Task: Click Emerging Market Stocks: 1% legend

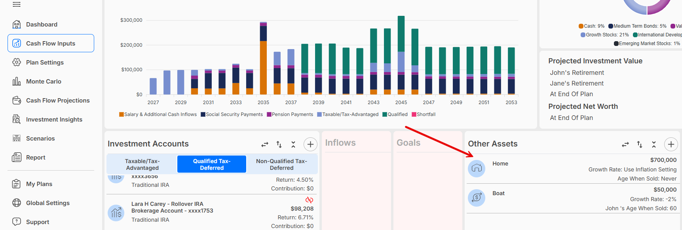Action: pos(647,44)
